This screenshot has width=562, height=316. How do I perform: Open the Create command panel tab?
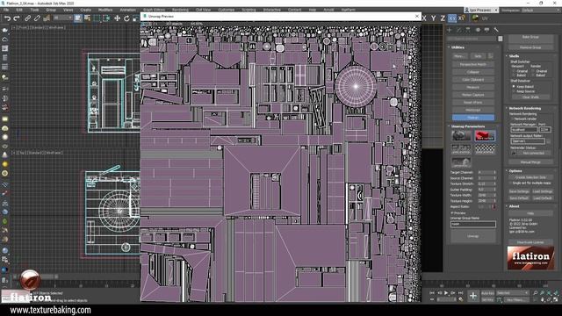point(450,30)
